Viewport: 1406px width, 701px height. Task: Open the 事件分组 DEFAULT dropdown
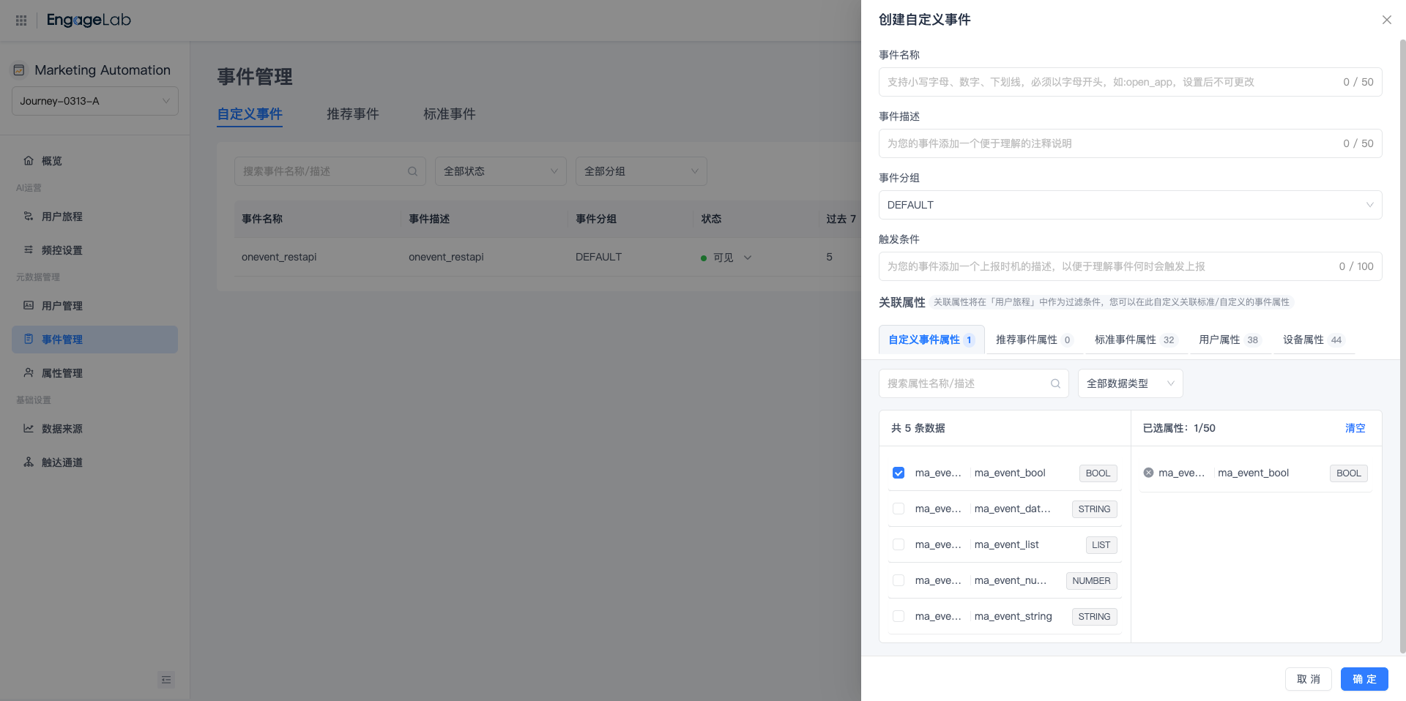(x=1130, y=205)
